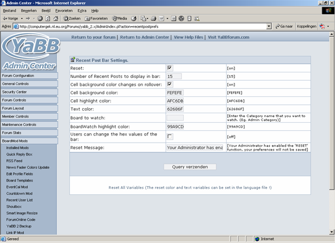Expand the Forum Configuration sidebar section
335x243 pixels.
[x=29, y=76]
